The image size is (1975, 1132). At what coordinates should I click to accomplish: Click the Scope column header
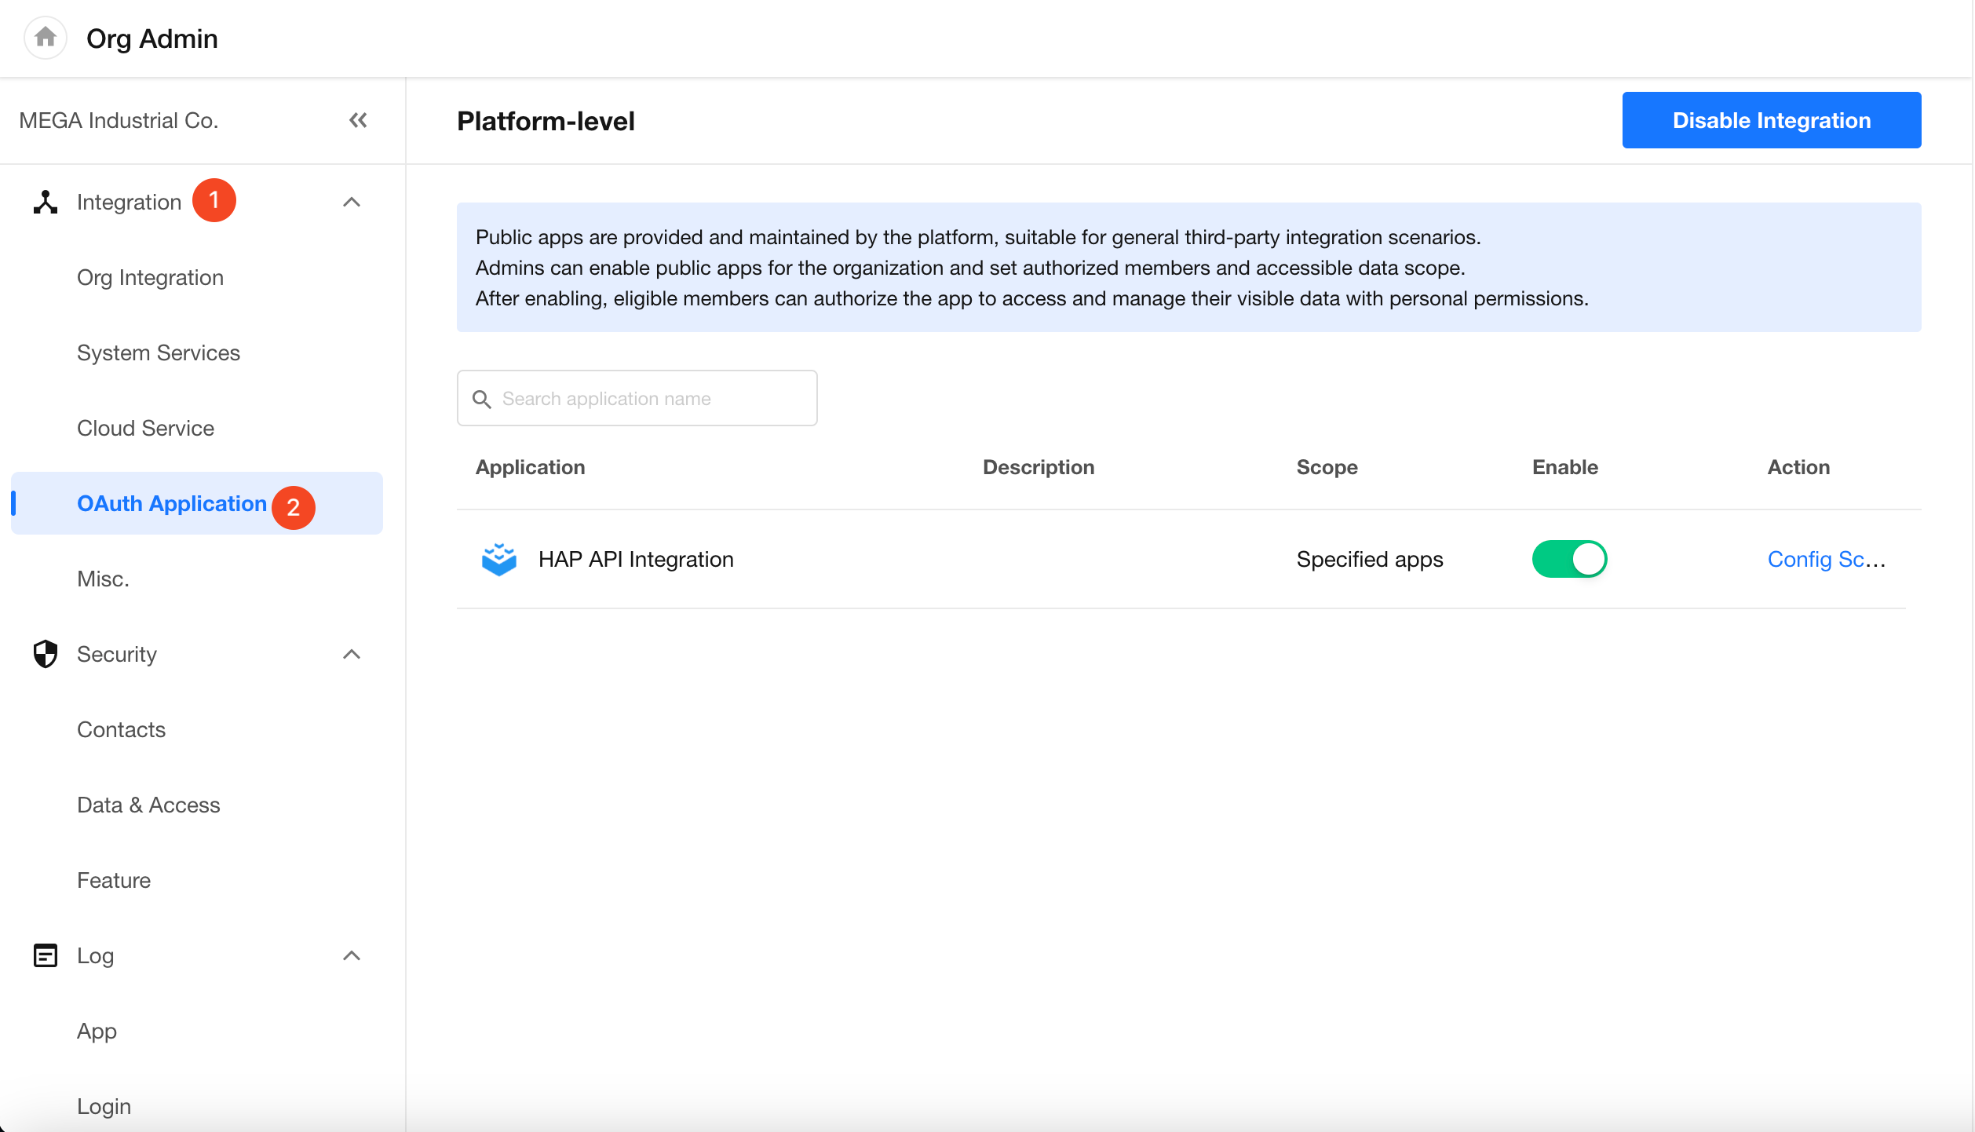(x=1327, y=467)
